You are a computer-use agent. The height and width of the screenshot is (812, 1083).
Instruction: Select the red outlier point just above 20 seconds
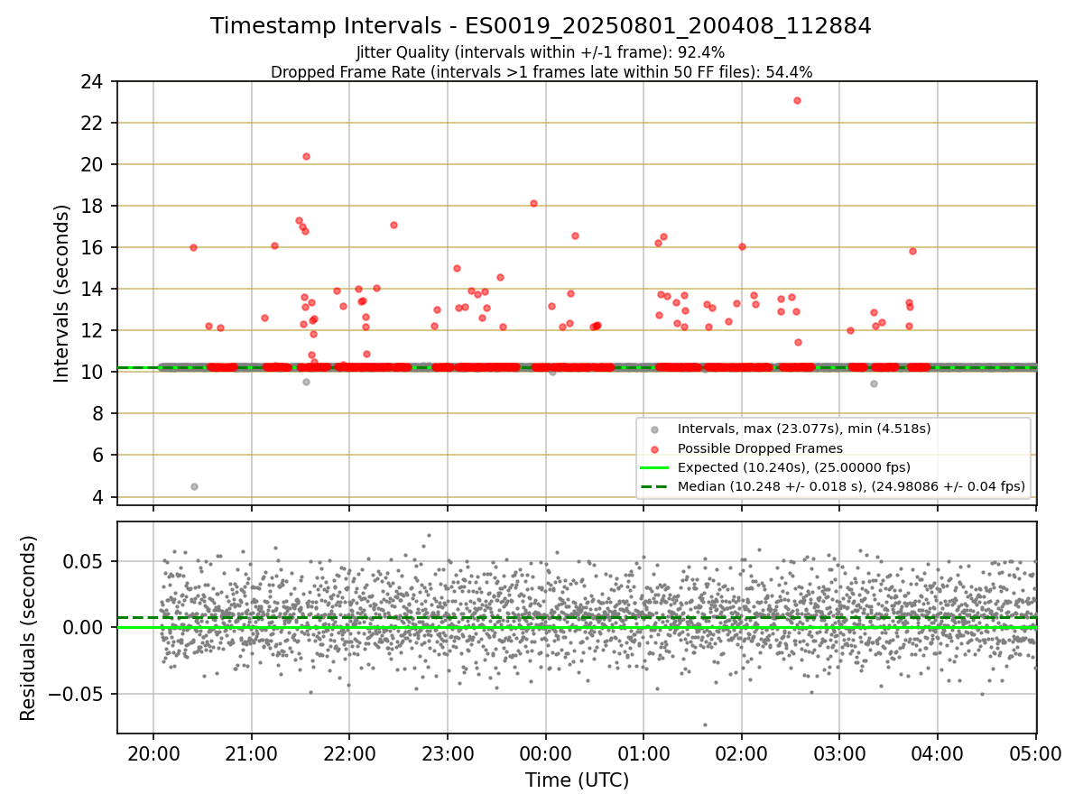[306, 156]
